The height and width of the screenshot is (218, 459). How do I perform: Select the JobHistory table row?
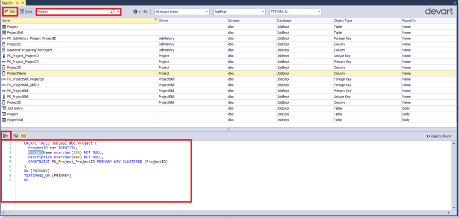pyautogui.click(x=229, y=108)
